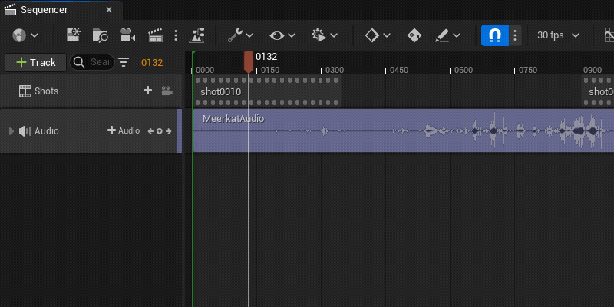This screenshot has height=307, width=614.
Task: Click the Shots track camera lock icon
Action: pyautogui.click(x=167, y=91)
